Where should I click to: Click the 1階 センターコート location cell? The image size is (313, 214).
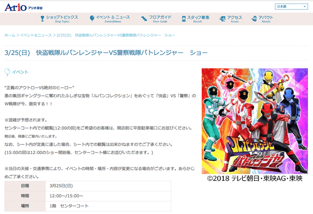[108, 206]
